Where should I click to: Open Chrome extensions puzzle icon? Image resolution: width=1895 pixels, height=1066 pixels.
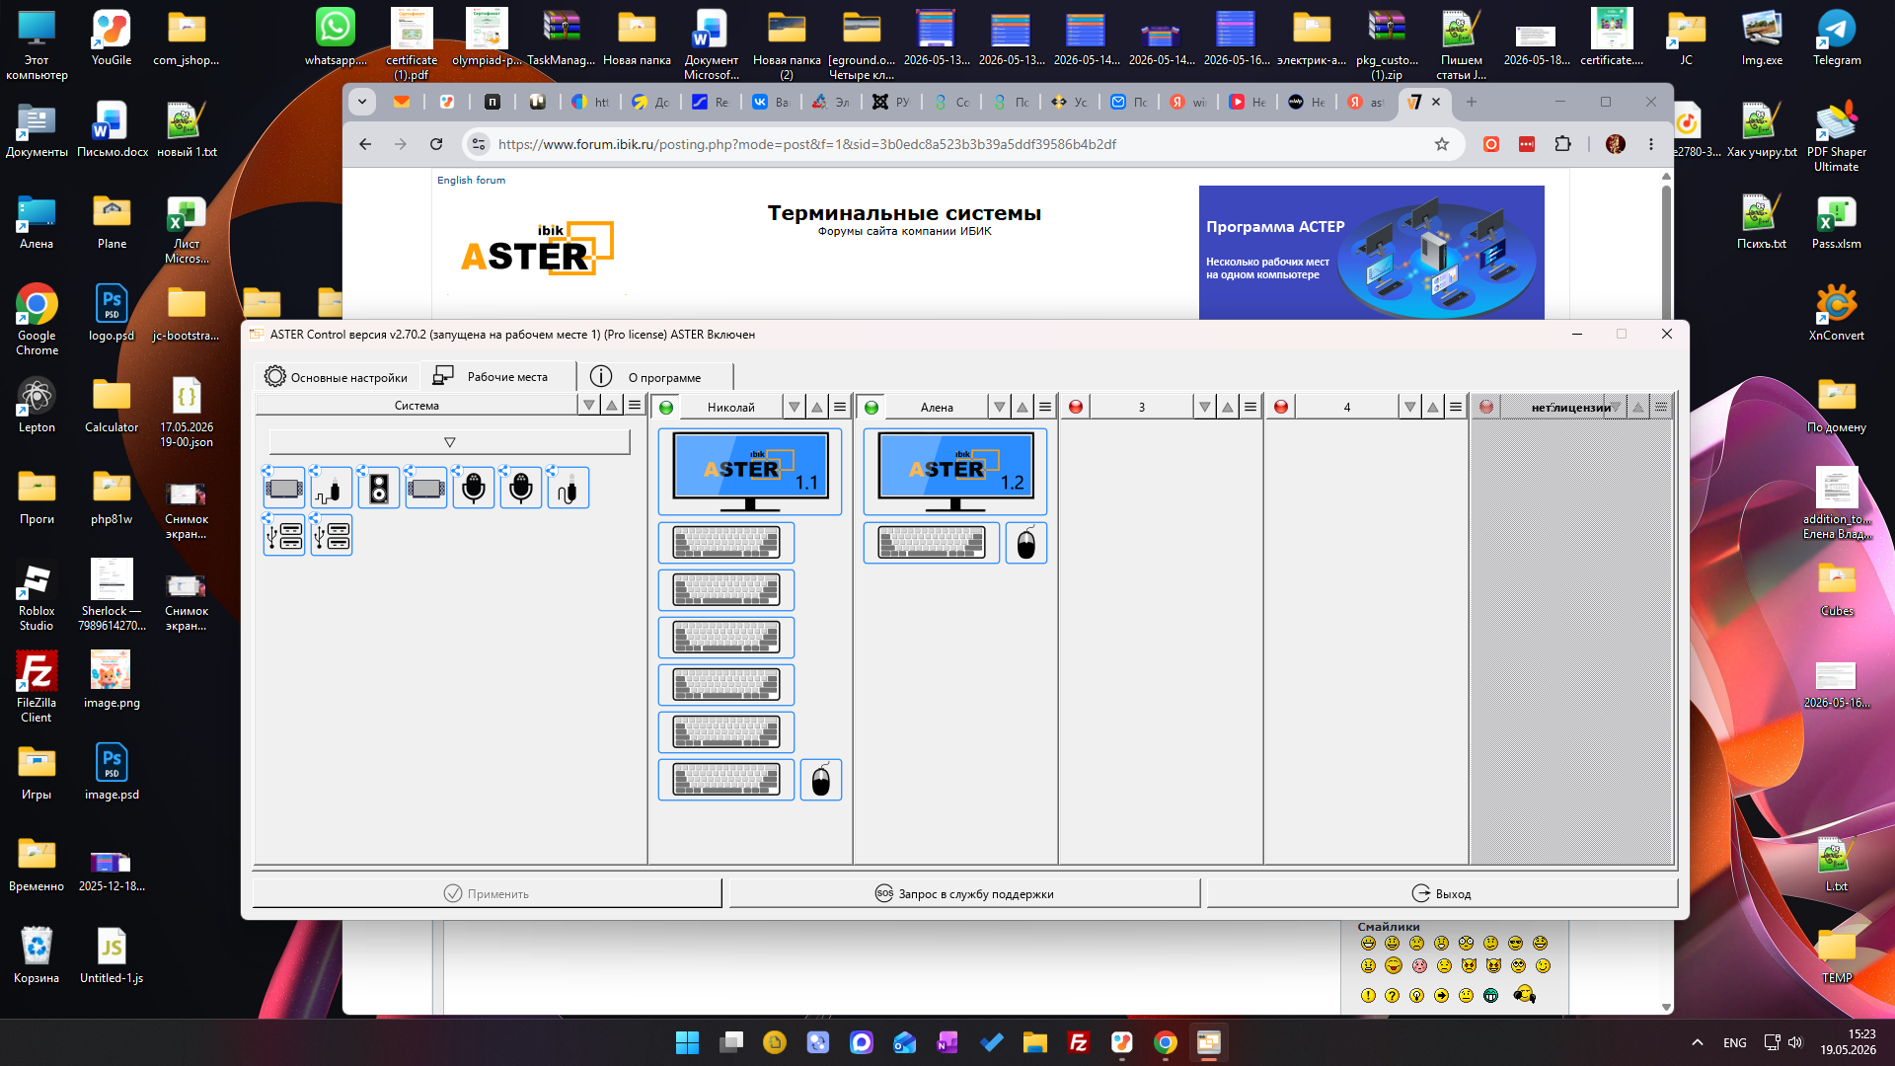[x=1562, y=144]
